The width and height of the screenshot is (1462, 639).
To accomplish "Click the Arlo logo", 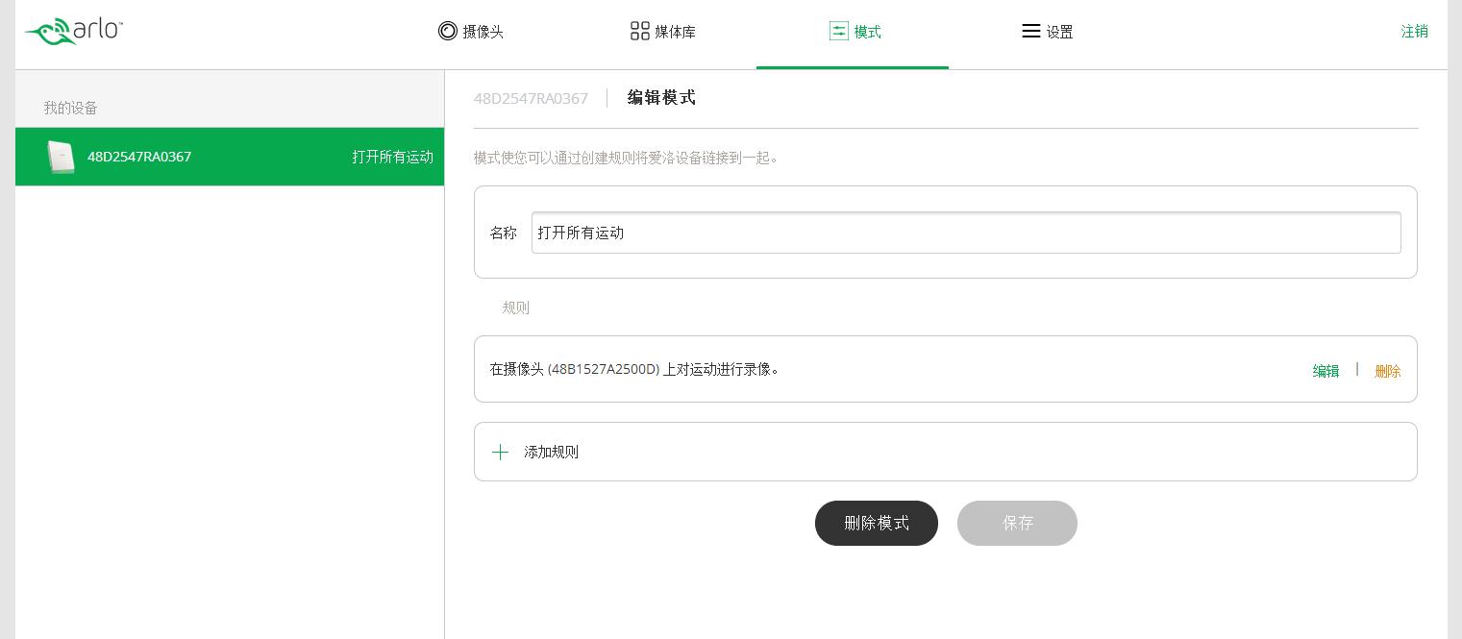I will 74,31.
